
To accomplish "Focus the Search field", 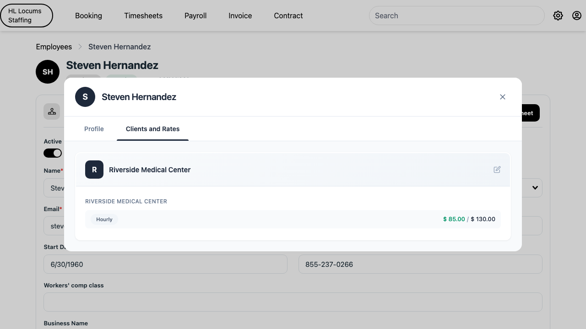I will tap(456, 16).
